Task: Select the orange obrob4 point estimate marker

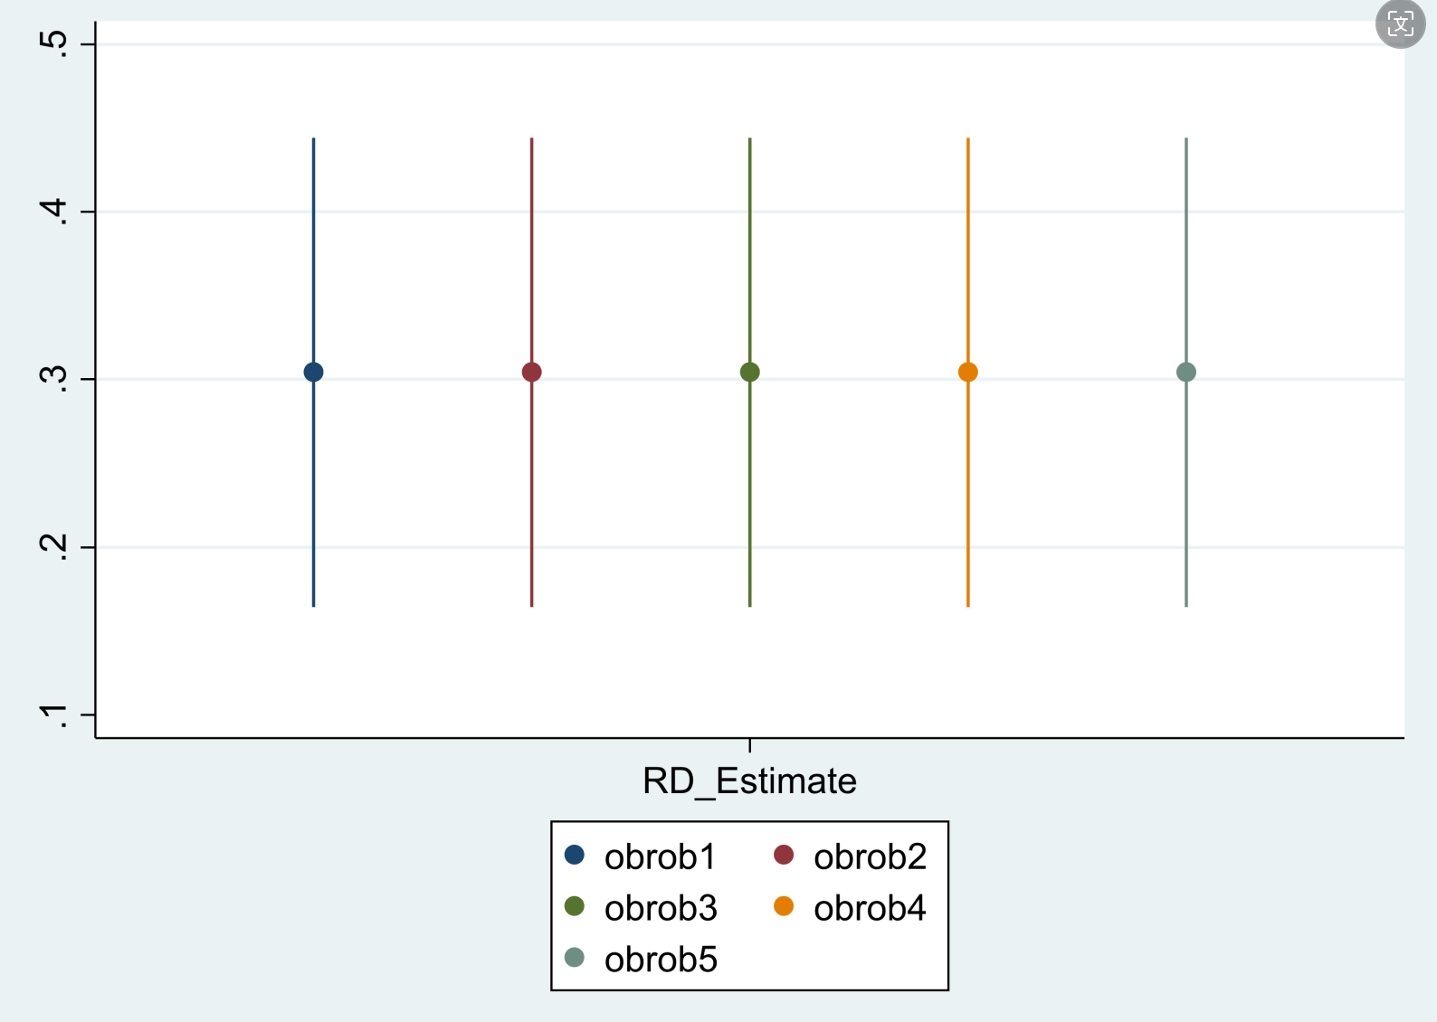Action: (x=967, y=372)
